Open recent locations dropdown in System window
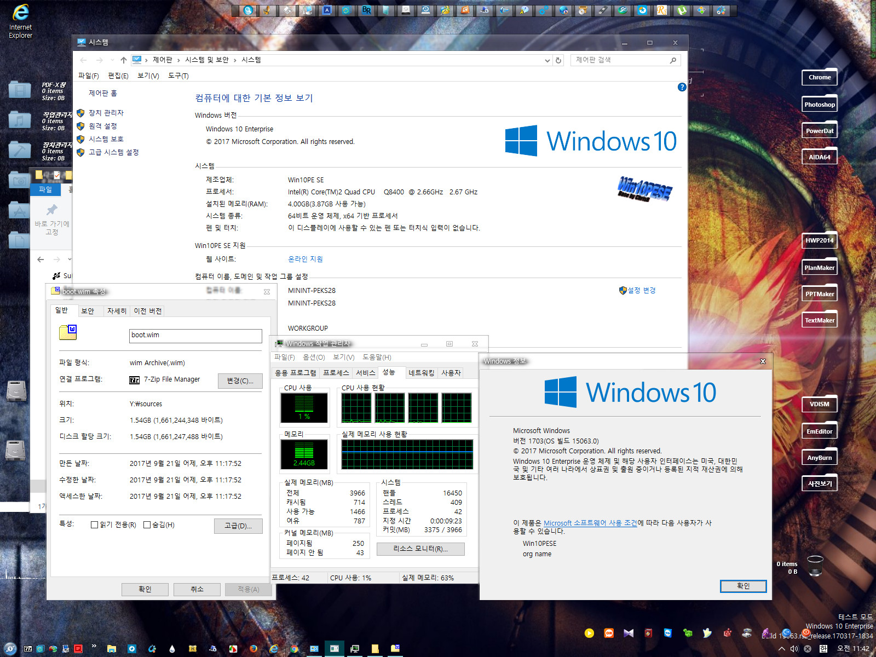The width and height of the screenshot is (876, 657). (112, 60)
